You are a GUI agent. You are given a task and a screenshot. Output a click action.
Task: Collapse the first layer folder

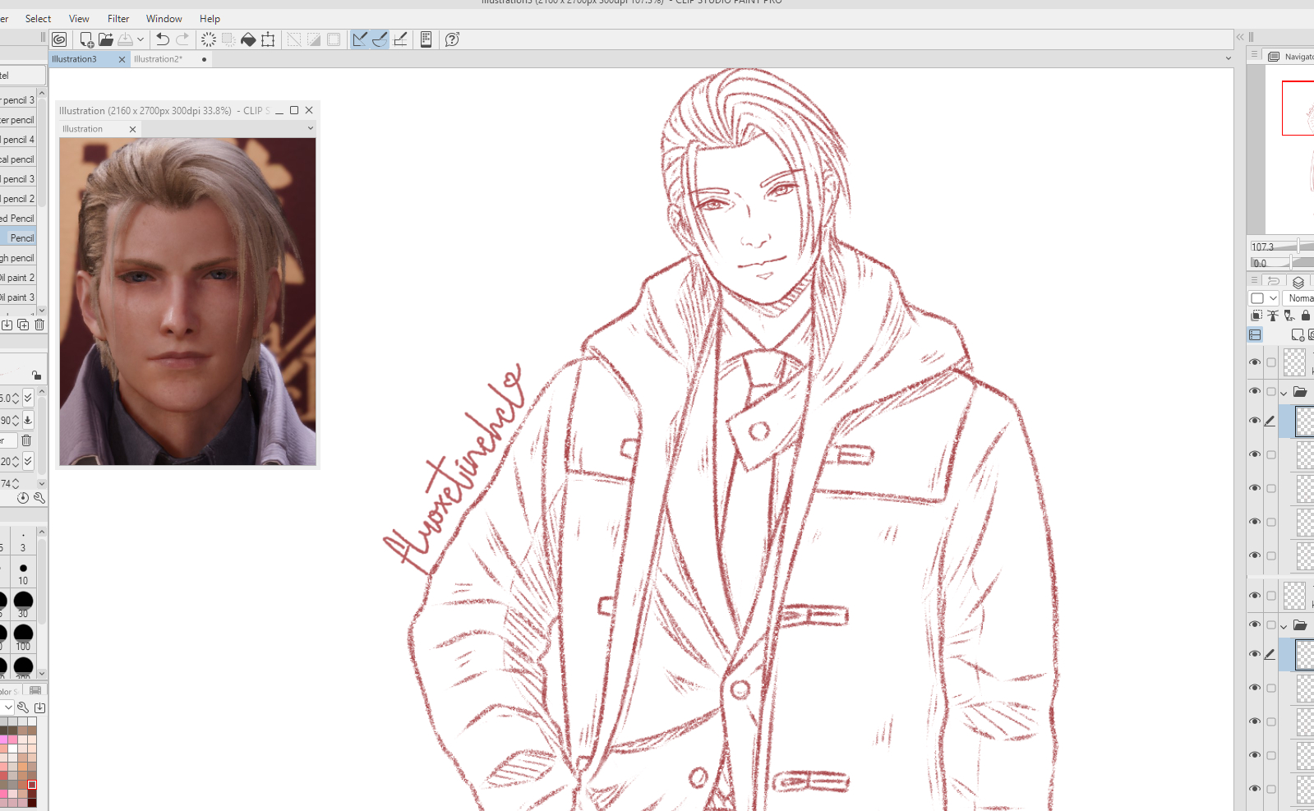(x=1284, y=393)
